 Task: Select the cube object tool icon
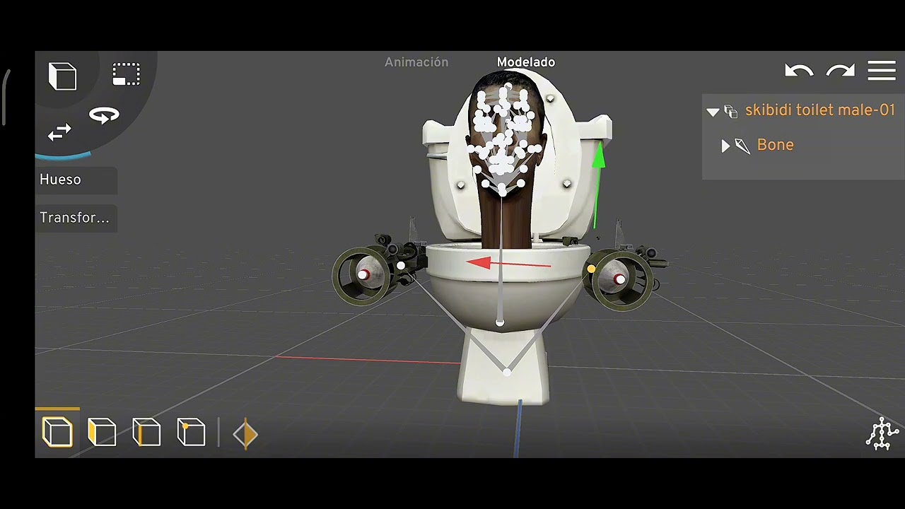point(62,76)
